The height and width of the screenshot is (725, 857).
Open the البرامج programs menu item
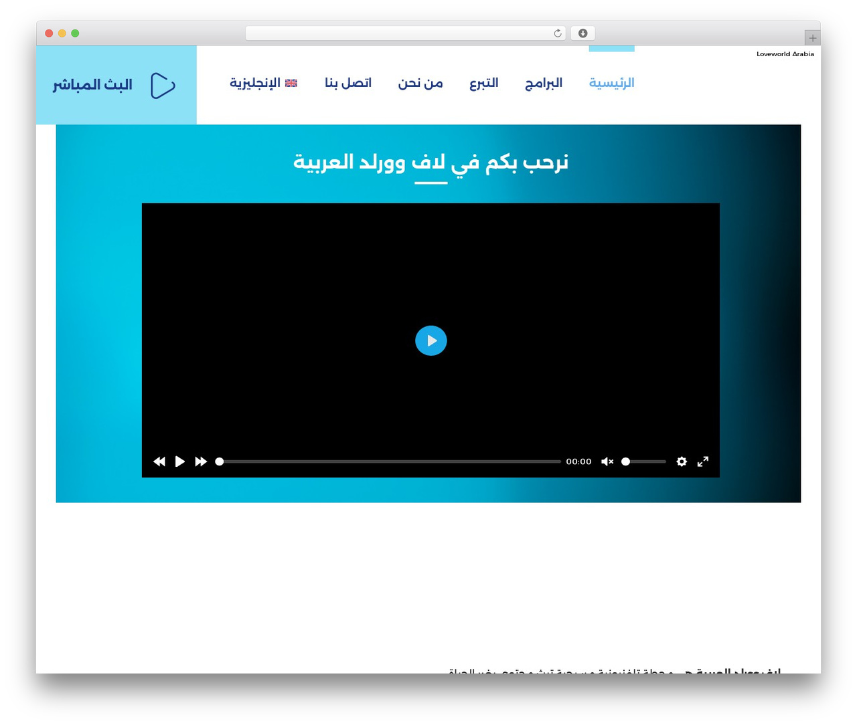point(544,82)
